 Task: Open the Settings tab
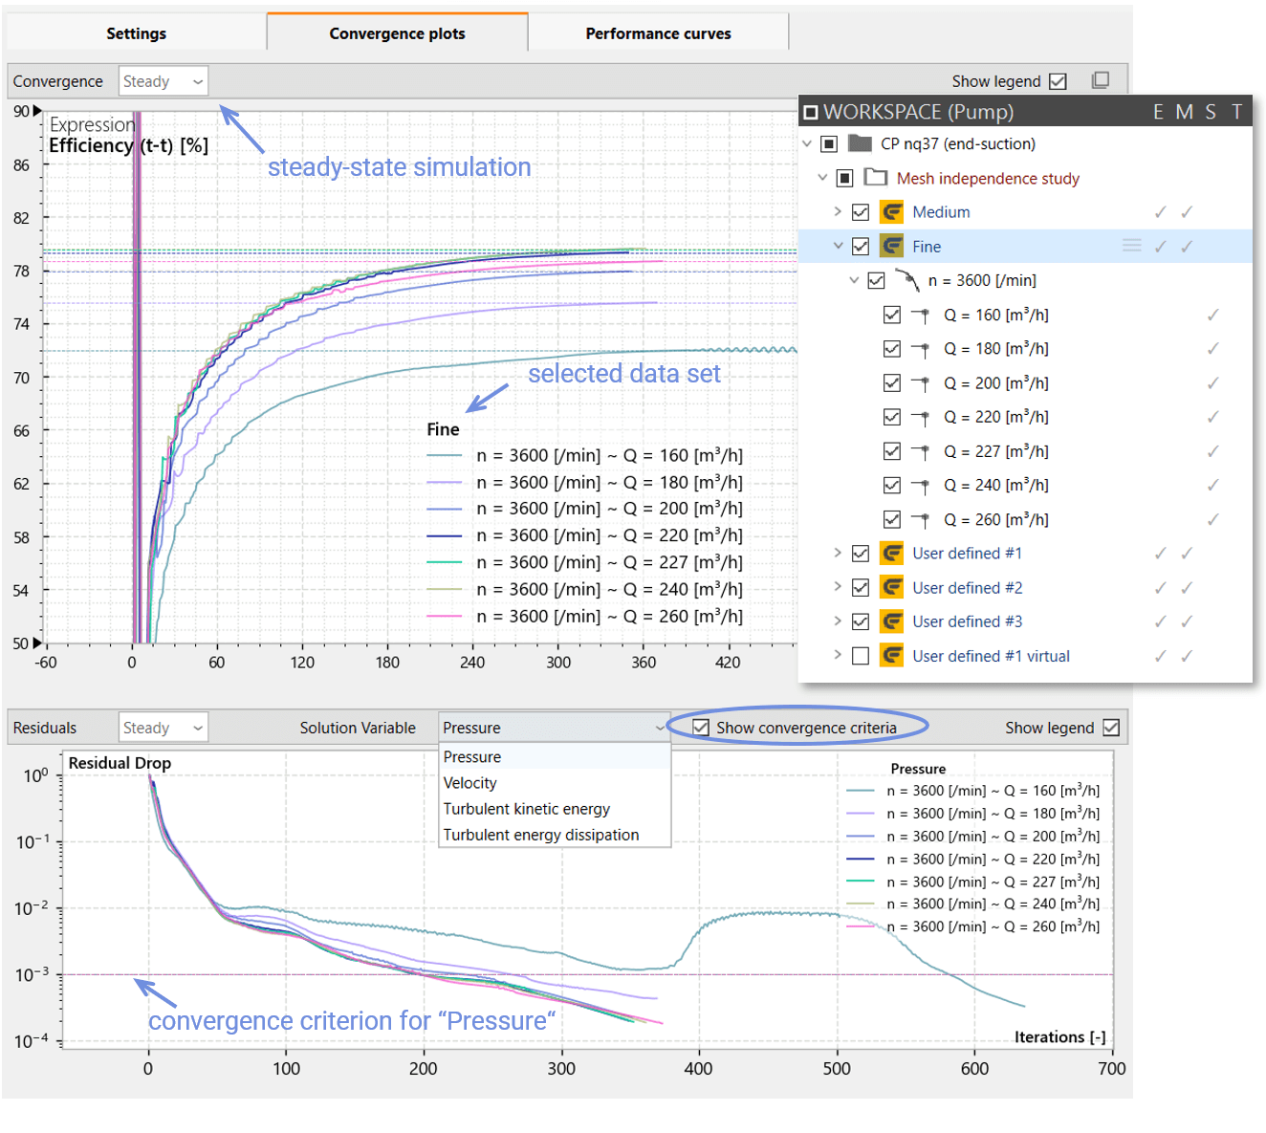136,33
